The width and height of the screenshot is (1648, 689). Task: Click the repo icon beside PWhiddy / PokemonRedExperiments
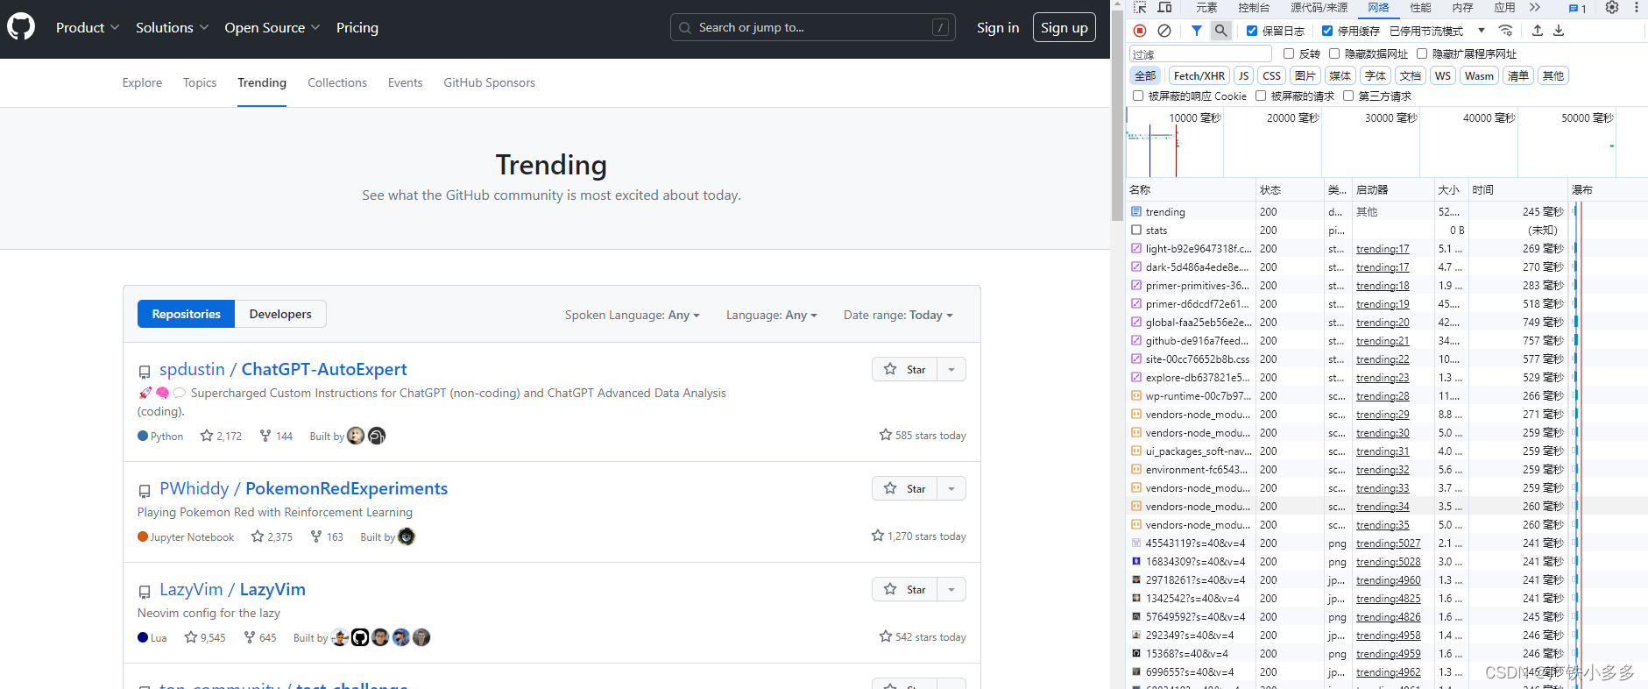pyautogui.click(x=145, y=491)
